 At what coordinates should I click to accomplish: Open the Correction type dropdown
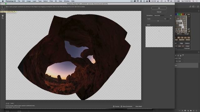[159, 16]
